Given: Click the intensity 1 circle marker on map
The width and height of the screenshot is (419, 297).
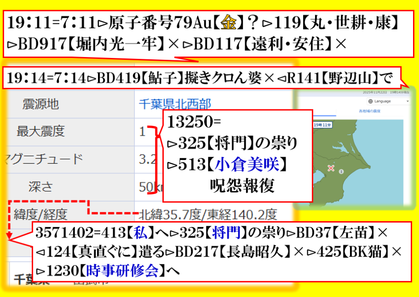Looking at the screenshot, I should (x=341, y=171).
